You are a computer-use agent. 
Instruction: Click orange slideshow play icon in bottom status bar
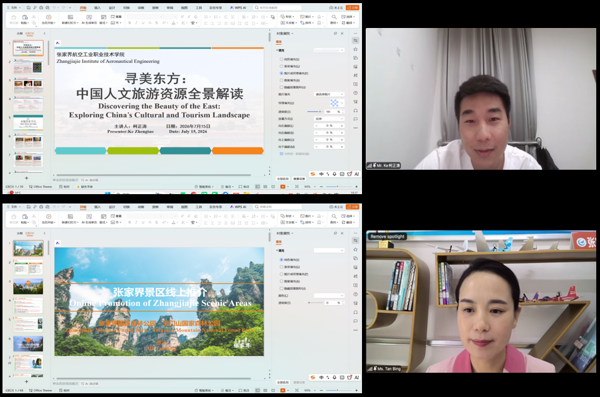click(282, 390)
